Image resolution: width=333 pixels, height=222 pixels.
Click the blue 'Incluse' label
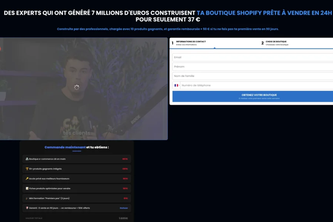[124, 208]
